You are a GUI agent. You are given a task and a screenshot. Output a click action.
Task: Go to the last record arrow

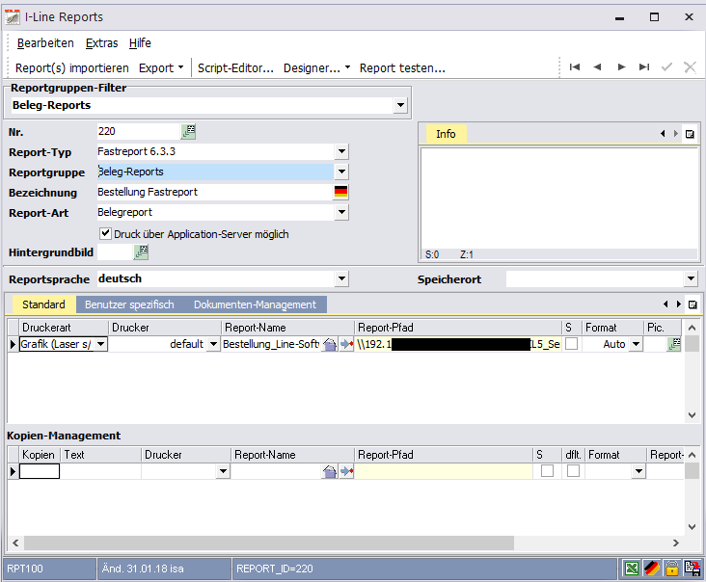[x=643, y=67]
